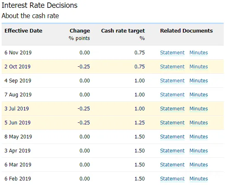The height and width of the screenshot is (185, 225).
Task: View Minutes for 8 May 2019
Action: point(199,137)
